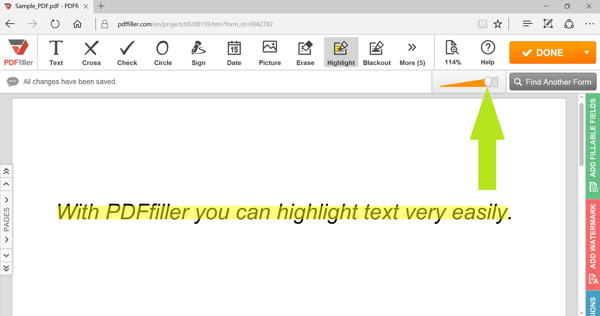This screenshot has width=600, height=316.
Task: Select the Check tool
Action: [x=127, y=52]
